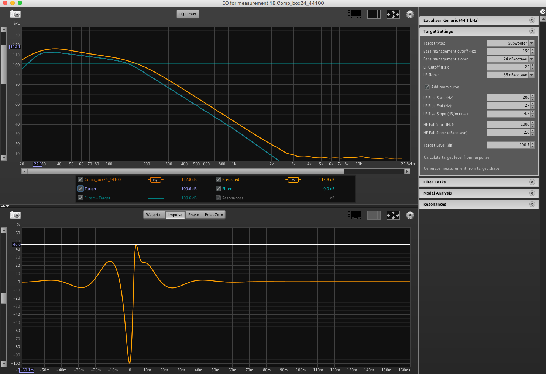Click LF Rise End field showing 27
This screenshot has height=374, width=546.
tap(508, 105)
